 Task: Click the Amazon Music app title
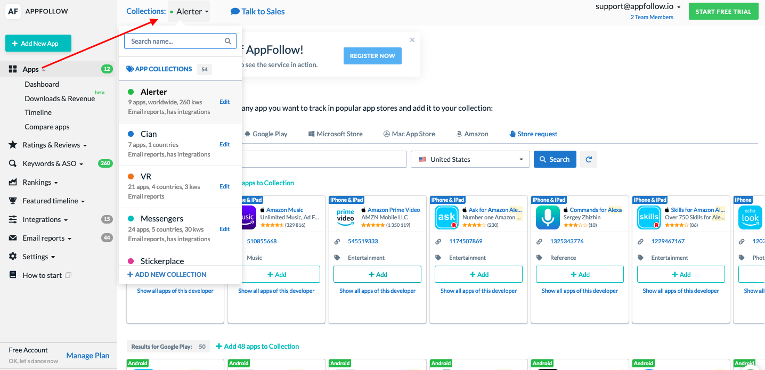pyautogui.click(x=284, y=210)
